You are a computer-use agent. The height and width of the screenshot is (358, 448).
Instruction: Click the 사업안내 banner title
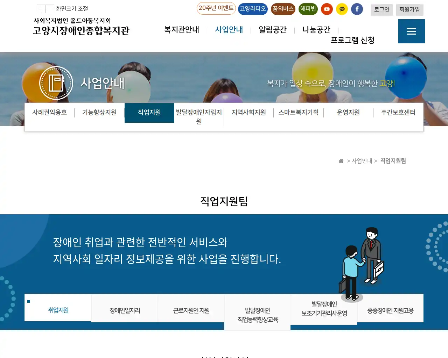pos(103,83)
